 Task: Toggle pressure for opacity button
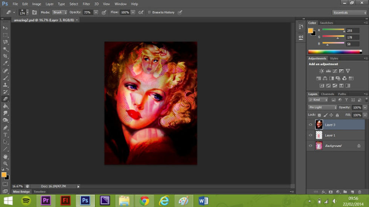coord(104,12)
